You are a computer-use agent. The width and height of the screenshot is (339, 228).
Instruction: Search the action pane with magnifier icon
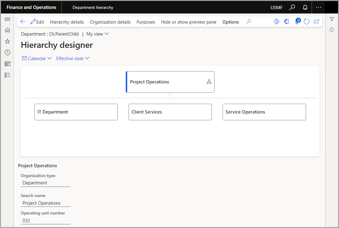[x=249, y=21]
